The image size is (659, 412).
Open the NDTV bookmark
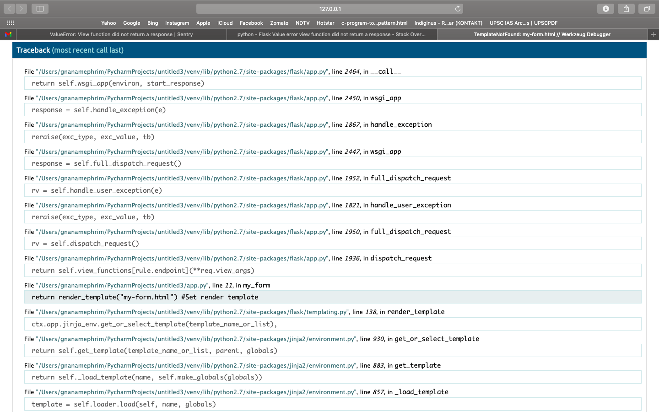click(x=302, y=23)
